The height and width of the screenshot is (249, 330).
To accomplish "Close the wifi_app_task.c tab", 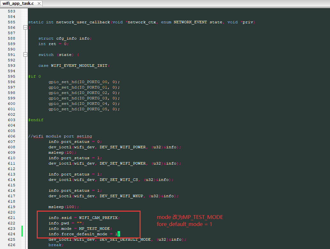I will 39,4.
